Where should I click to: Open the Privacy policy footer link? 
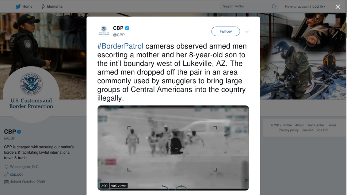[x=289, y=130]
